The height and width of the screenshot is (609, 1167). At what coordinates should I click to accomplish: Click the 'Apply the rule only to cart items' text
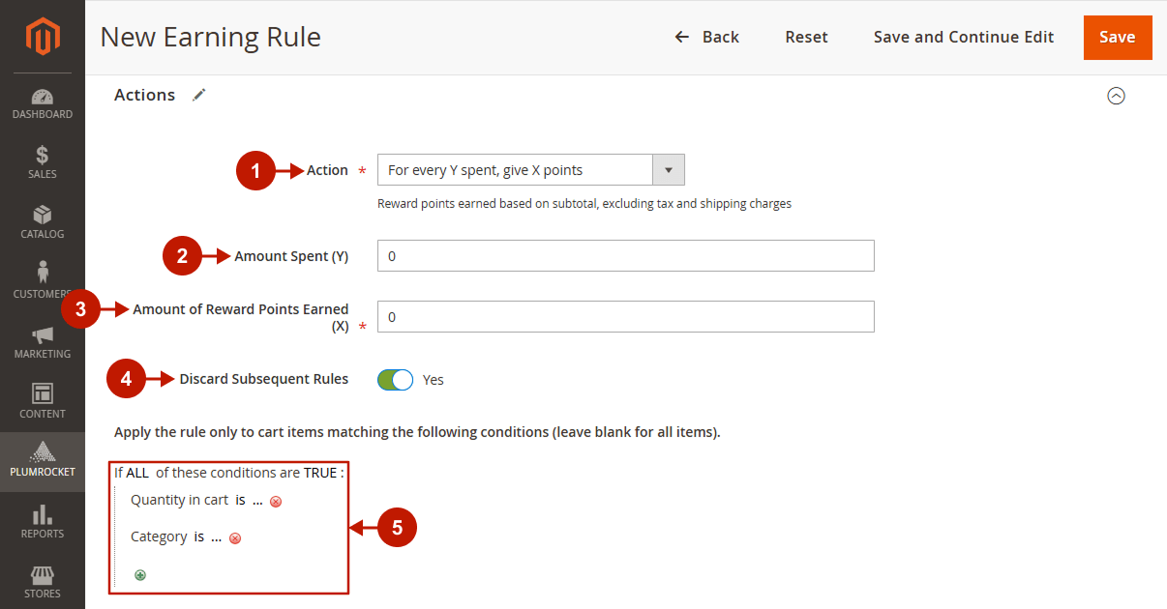coord(417,432)
